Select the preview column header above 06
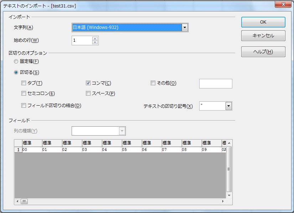The image size is (294, 213). pos(152,143)
